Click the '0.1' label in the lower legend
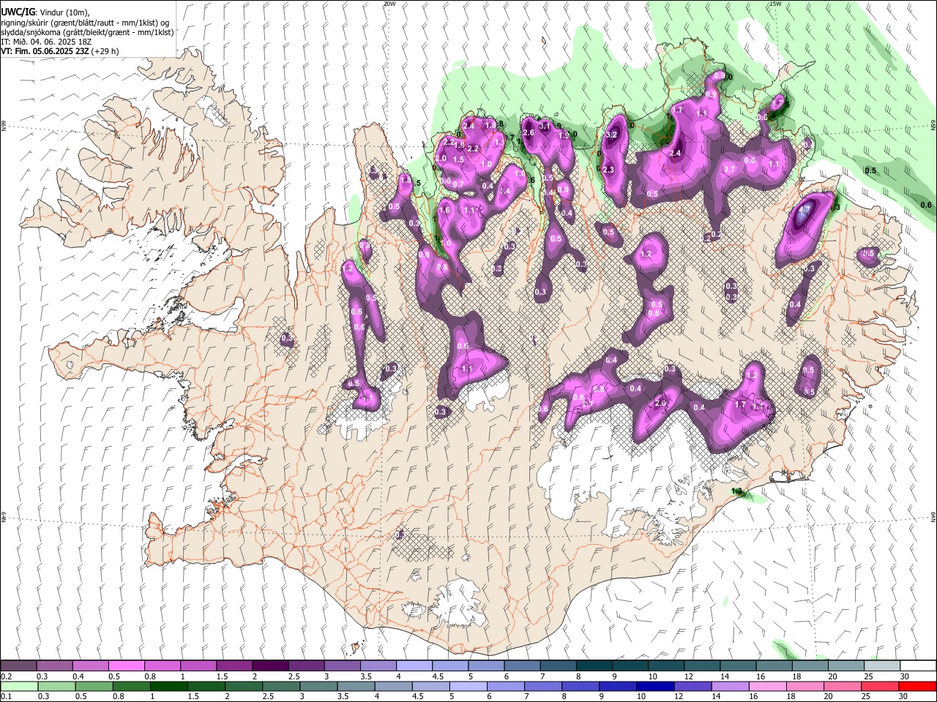 pos(7,696)
